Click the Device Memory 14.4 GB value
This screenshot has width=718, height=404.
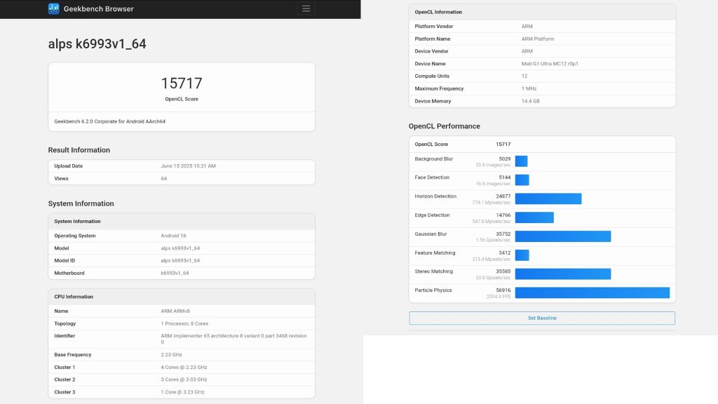click(530, 101)
